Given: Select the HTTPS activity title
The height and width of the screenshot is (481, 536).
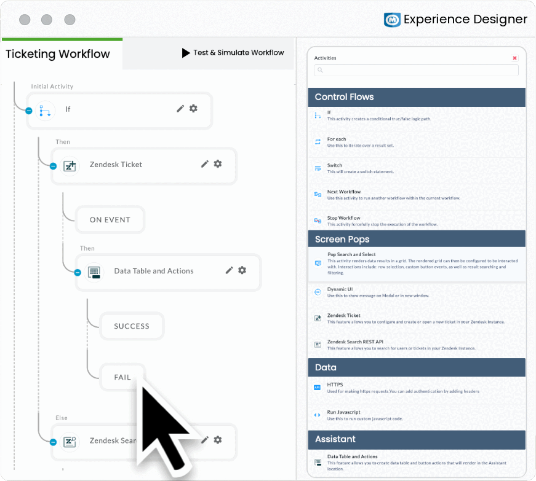Looking at the screenshot, I should click(335, 385).
